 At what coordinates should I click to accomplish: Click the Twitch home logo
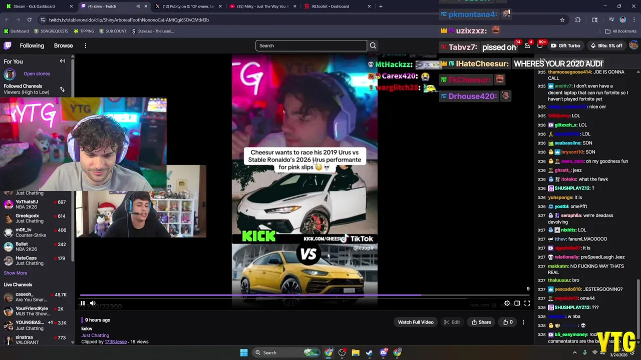coord(8,45)
